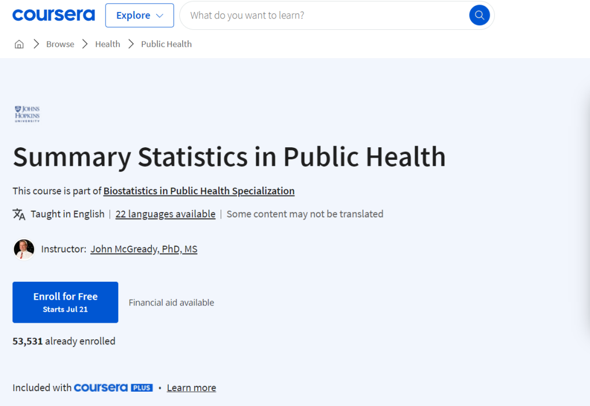Open the Health breadcrumb link
Screen dimensions: 590x406
(x=108, y=44)
